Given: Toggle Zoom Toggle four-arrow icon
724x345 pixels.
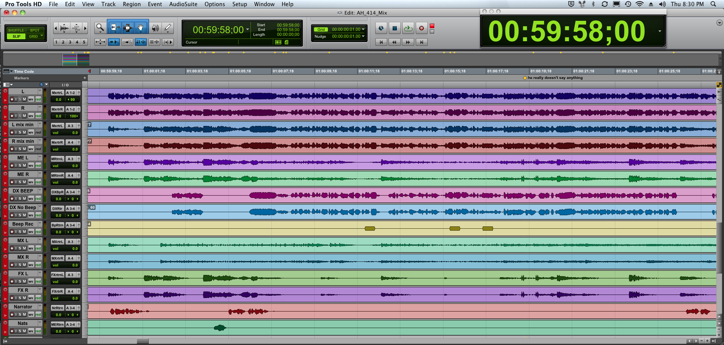Looking at the screenshot, I should (x=100, y=42).
